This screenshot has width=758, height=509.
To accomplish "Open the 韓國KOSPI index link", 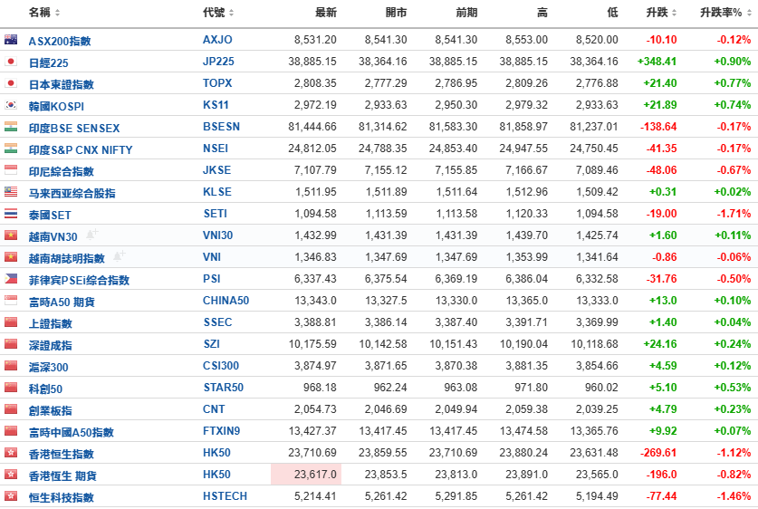I will point(56,106).
